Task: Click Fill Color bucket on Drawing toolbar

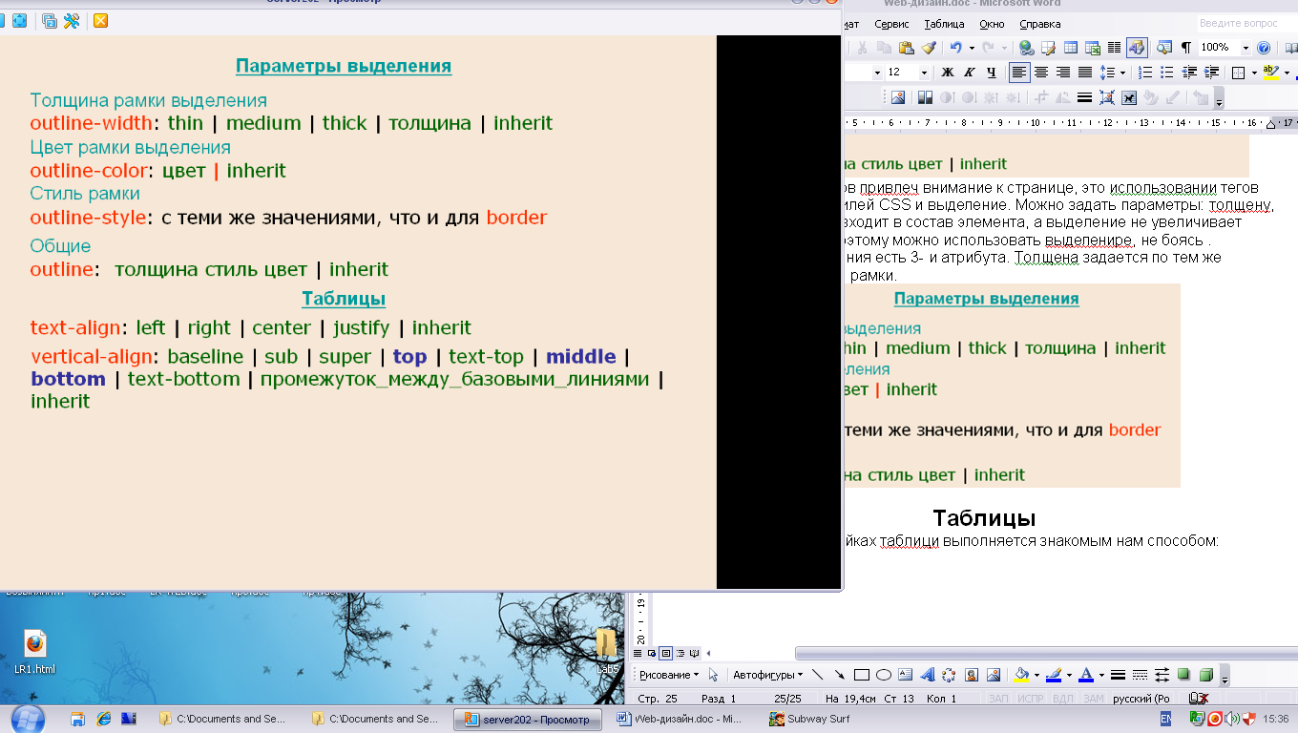Action: click(x=1021, y=675)
